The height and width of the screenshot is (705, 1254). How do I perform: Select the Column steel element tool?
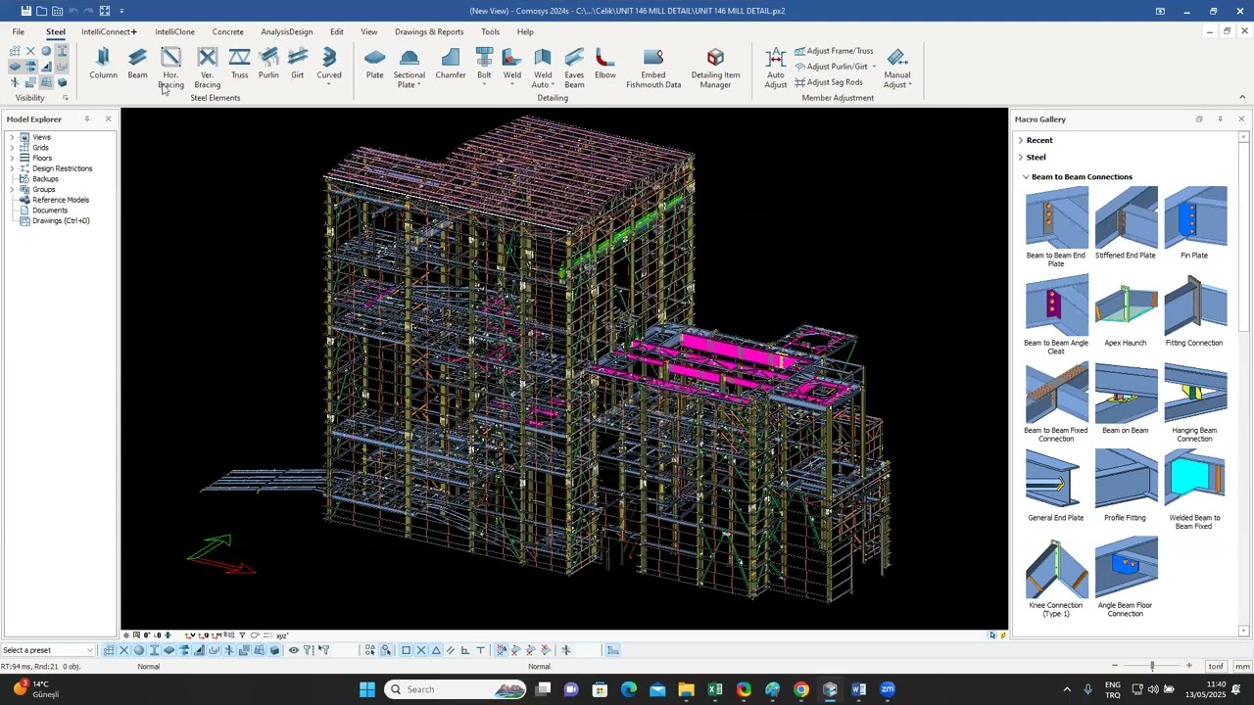[103, 65]
